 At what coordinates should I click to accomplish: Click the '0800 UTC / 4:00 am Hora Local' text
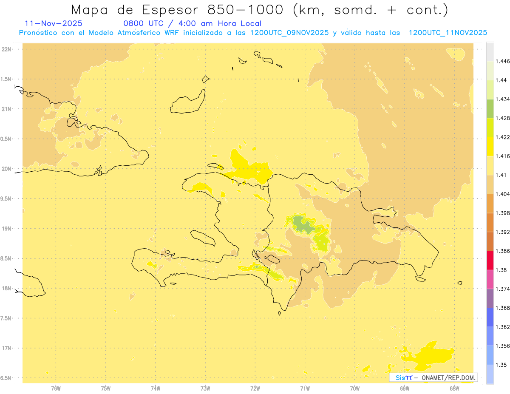(x=192, y=23)
